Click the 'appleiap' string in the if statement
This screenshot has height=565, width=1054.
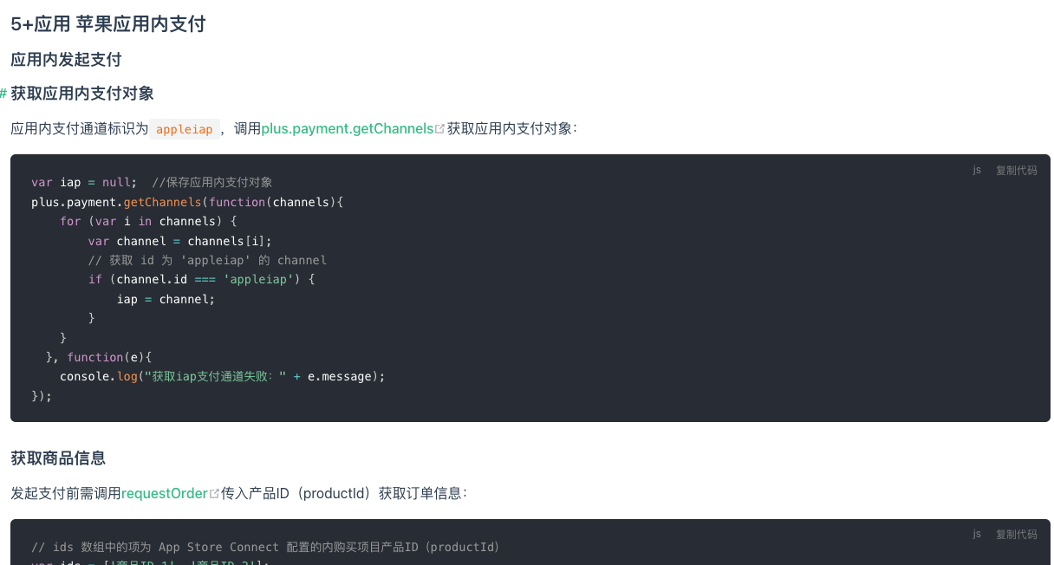[259, 279]
